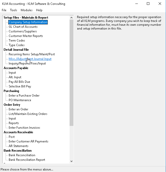Open PO Maintenance

click(20, 100)
